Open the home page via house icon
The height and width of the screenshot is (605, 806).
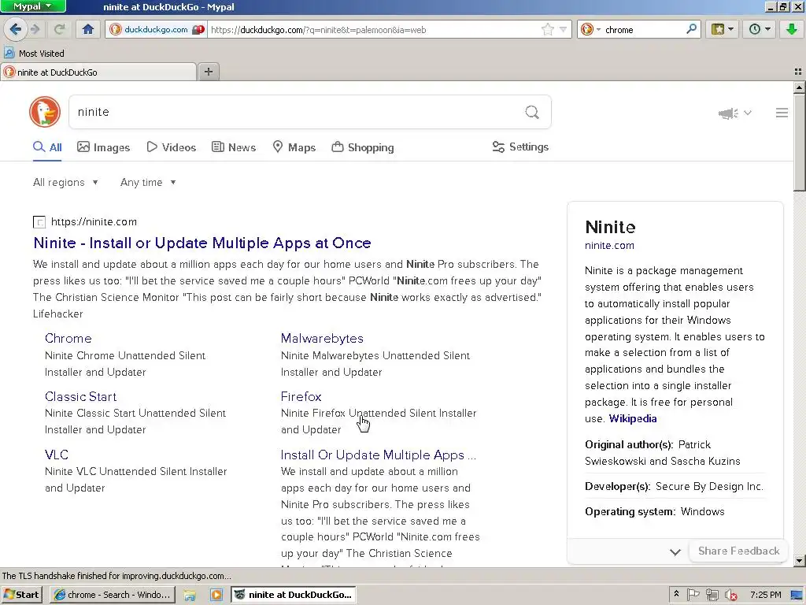[x=88, y=29]
